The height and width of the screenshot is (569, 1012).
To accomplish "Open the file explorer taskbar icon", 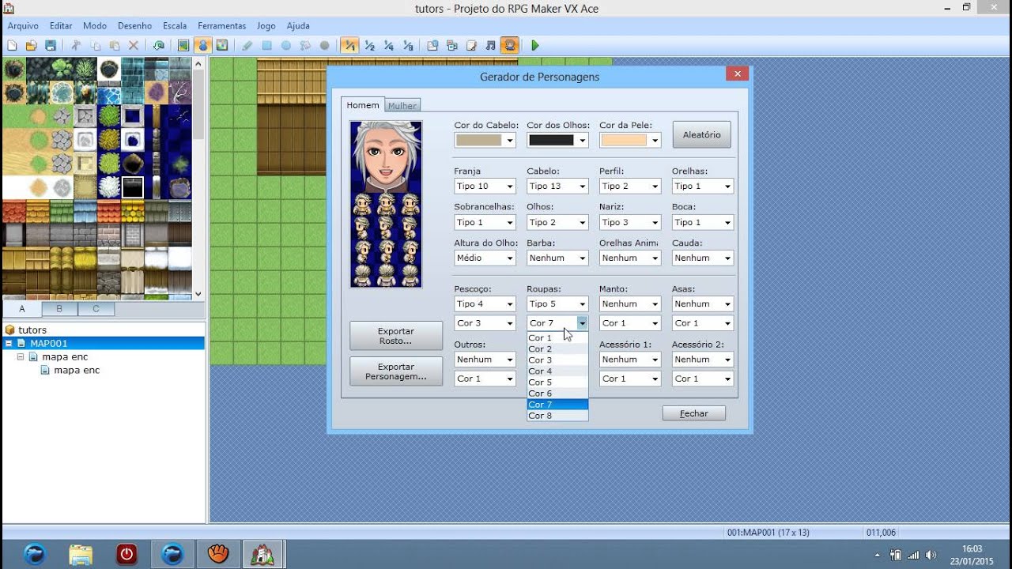I will pos(81,554).
